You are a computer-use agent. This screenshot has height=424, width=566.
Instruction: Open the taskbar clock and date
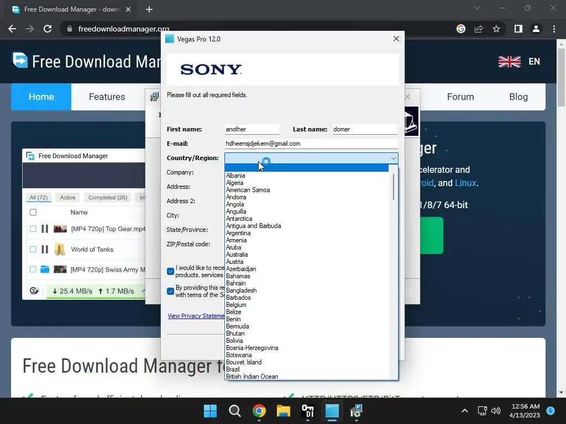525,411
